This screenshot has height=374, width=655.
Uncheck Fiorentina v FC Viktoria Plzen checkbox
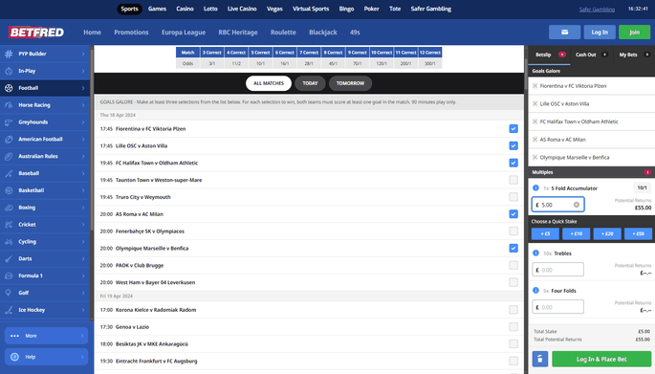pyautogui.click(x=513, y=129)
